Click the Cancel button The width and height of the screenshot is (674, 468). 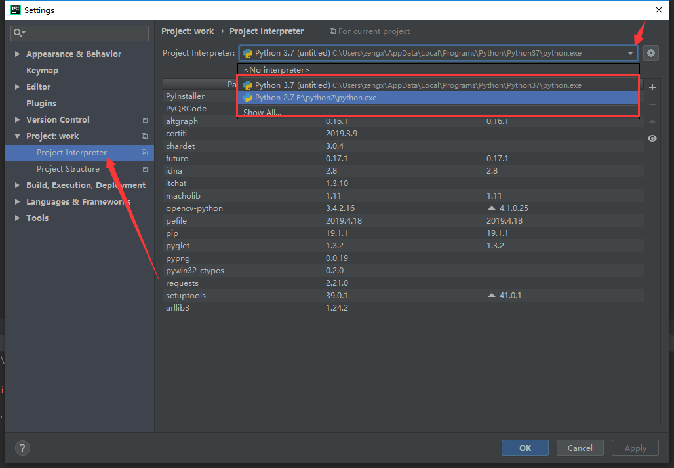pos(580,448)
